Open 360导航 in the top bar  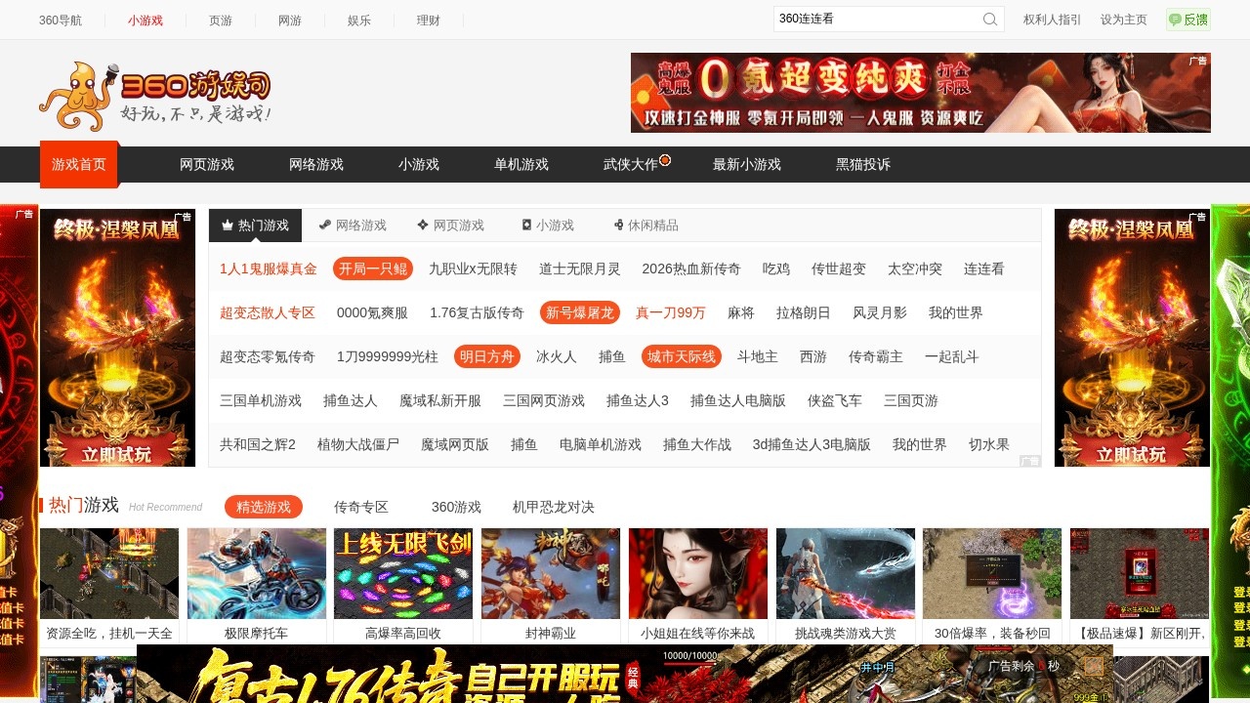(61, 21)
